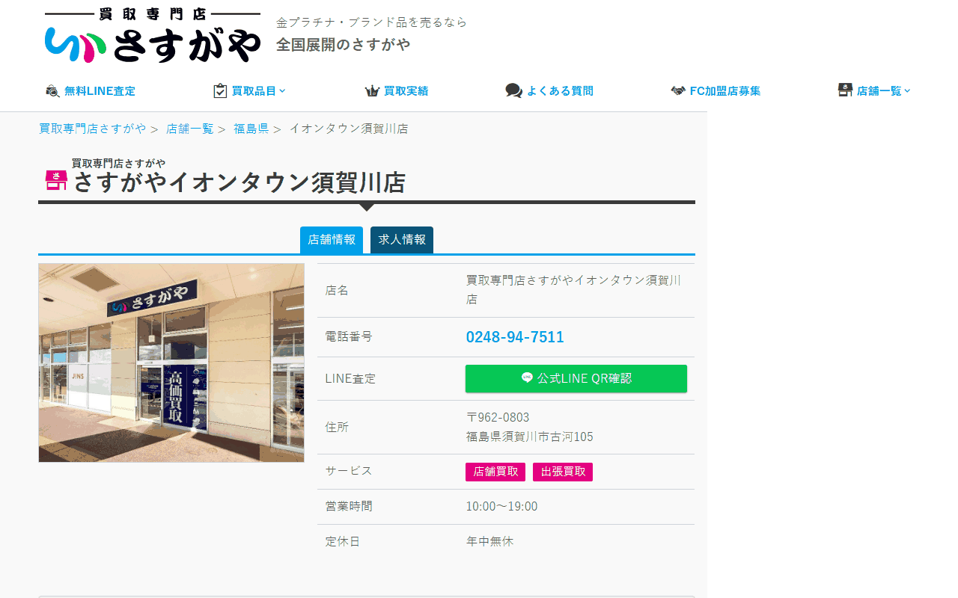This screenshot has width=958, height=598.
Task: Click the 全国展開のさすがや tagline
Action: coord(343,45)
